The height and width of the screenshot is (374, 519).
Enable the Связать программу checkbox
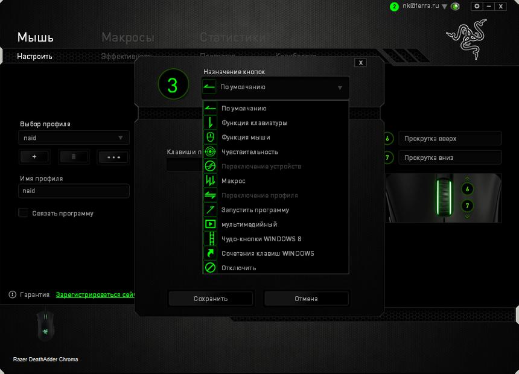24,213
